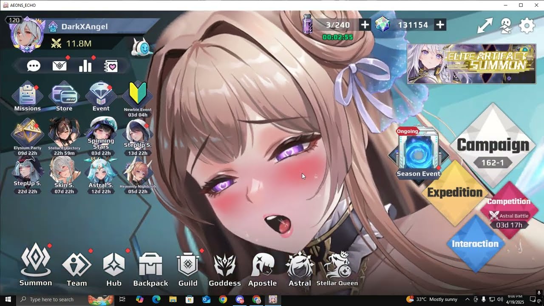Open the Astral S. event
The image size is (544, 306).
(x=101, y=175)
